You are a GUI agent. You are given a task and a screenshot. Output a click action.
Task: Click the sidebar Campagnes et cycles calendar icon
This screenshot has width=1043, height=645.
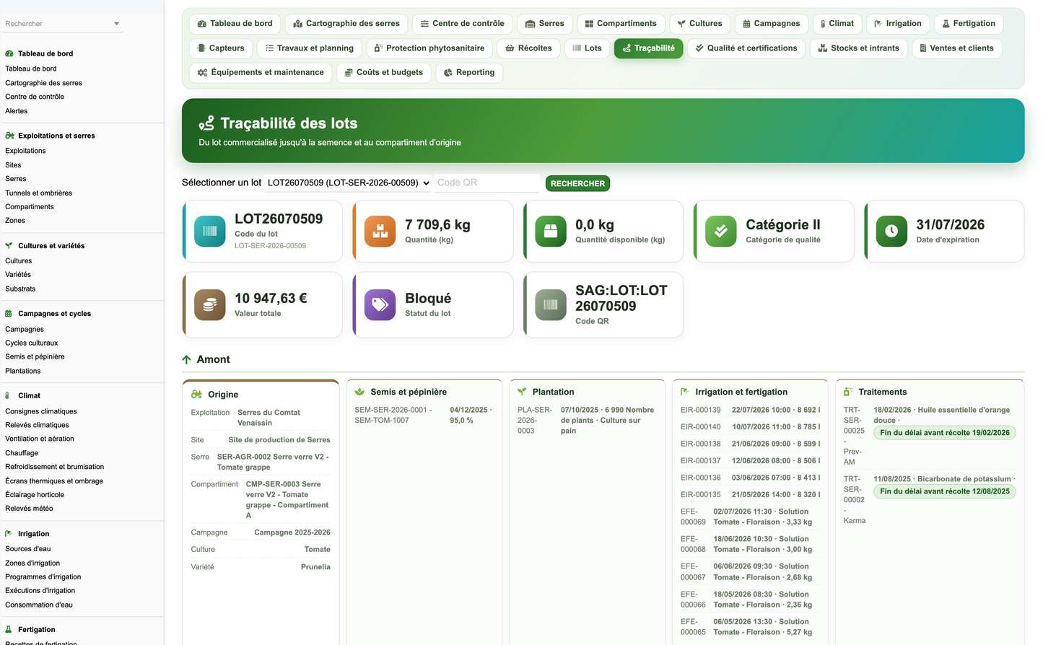tap(9, 314)
